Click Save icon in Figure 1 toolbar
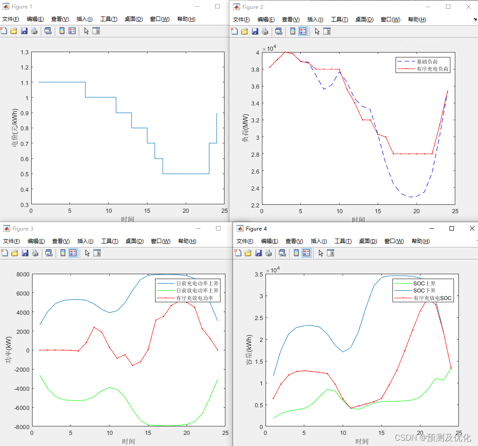The width and height of the screenshot is (478, 446). (24, 31)
